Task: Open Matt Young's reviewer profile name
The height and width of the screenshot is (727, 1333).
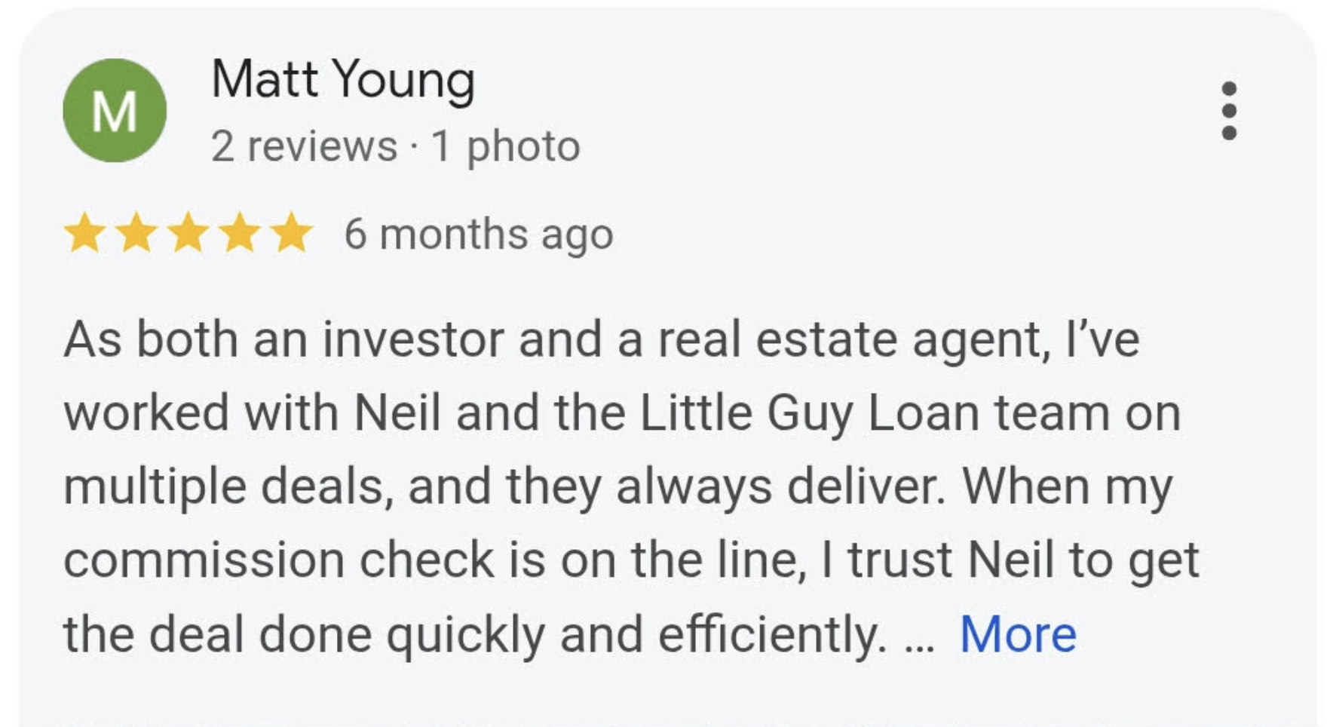Action: point(343,80)
